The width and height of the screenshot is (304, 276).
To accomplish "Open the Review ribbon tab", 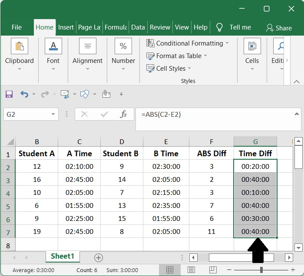I will (160, 27).
